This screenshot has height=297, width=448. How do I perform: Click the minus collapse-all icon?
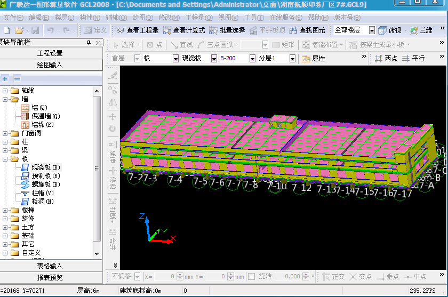(18, 79)
